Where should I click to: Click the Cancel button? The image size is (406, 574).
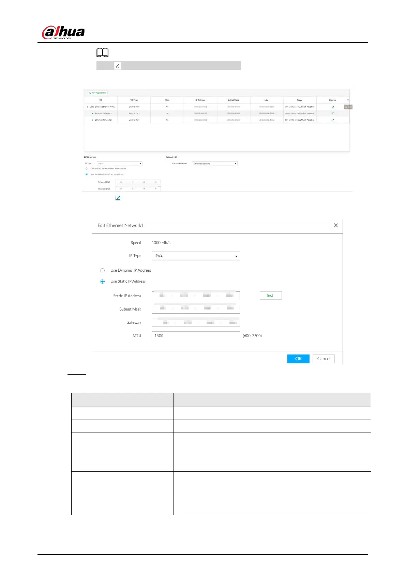(x=324, y=359)
